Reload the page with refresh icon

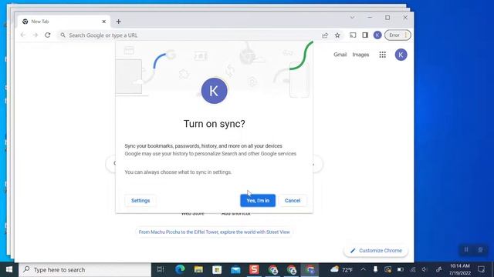click(x=48, y=35)
